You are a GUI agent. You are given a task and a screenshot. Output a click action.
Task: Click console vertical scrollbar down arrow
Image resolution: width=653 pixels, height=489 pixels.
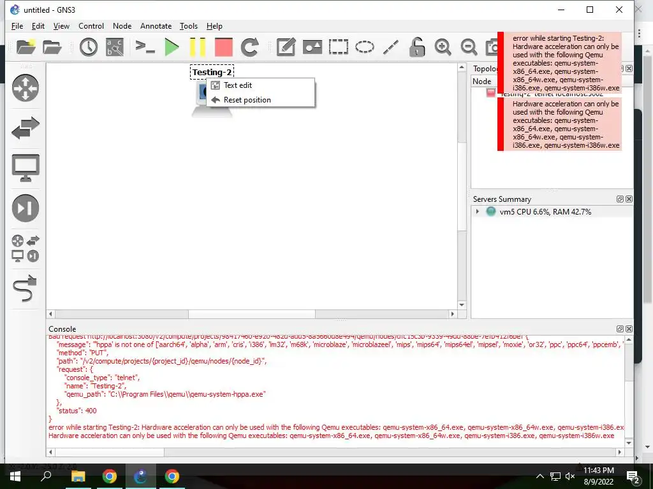pos(629,443)
